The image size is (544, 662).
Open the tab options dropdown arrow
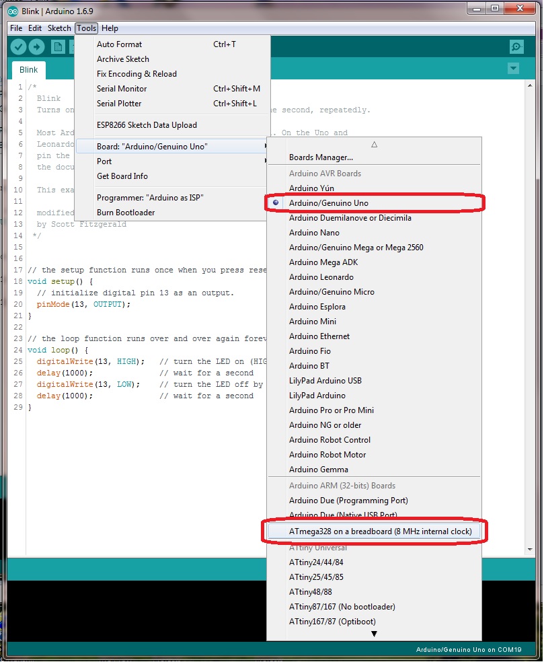[513, 69]
